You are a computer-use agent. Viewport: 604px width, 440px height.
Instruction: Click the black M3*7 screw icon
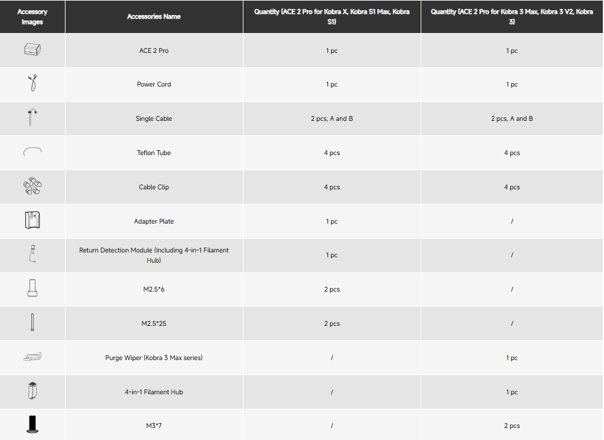point(32,424)
